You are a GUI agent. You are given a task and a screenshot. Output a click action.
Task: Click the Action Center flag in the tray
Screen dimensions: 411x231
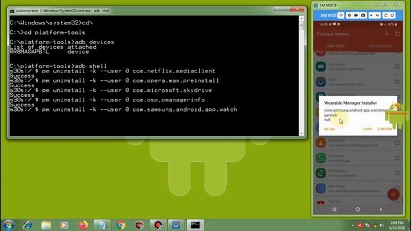(367, 225)
